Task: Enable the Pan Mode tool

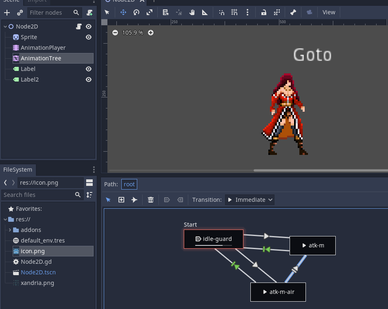Action: 192,12
